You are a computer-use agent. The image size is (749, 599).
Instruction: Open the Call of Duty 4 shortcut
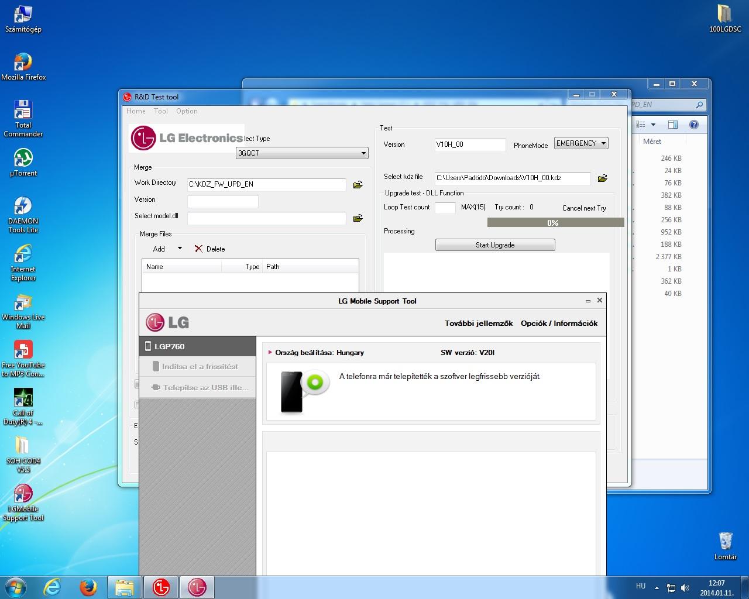point(23,407)
